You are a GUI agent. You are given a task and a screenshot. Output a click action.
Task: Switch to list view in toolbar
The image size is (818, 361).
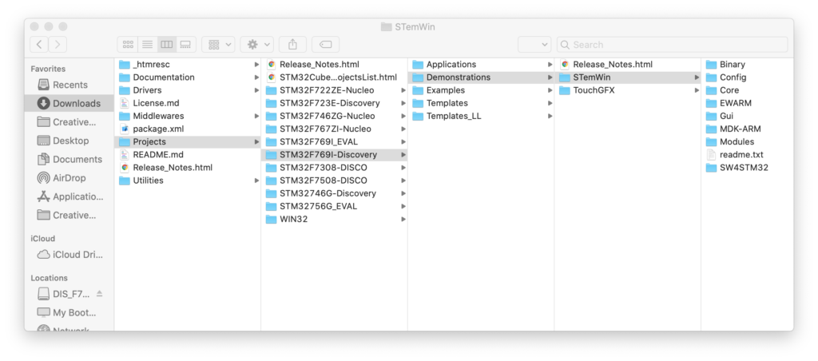(147, 45)
